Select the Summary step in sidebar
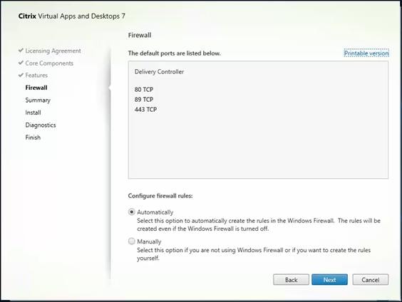 [x=38, y=100]
